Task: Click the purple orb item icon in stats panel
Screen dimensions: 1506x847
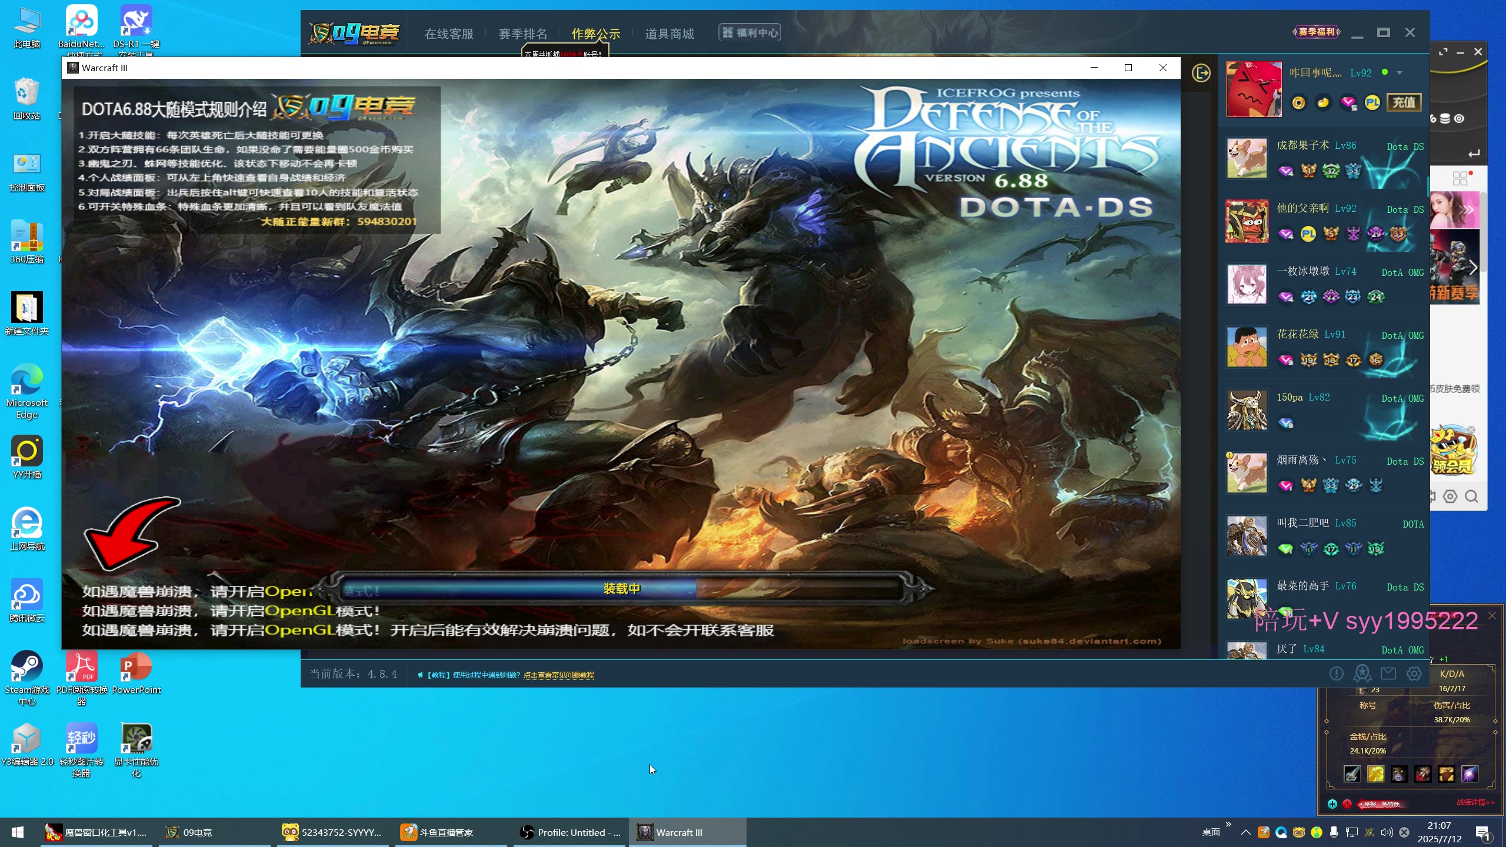Action: (1470, 774)
